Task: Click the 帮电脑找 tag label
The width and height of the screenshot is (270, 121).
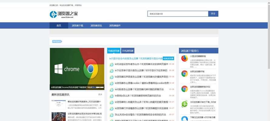Action: pyautogui.click(x=57, y=41)
